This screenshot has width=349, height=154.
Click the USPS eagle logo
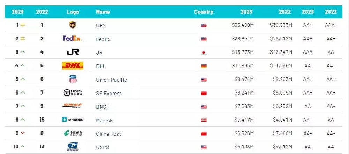click(x=73, y=146)
